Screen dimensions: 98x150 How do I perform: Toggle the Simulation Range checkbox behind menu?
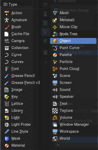pos(56,10)
